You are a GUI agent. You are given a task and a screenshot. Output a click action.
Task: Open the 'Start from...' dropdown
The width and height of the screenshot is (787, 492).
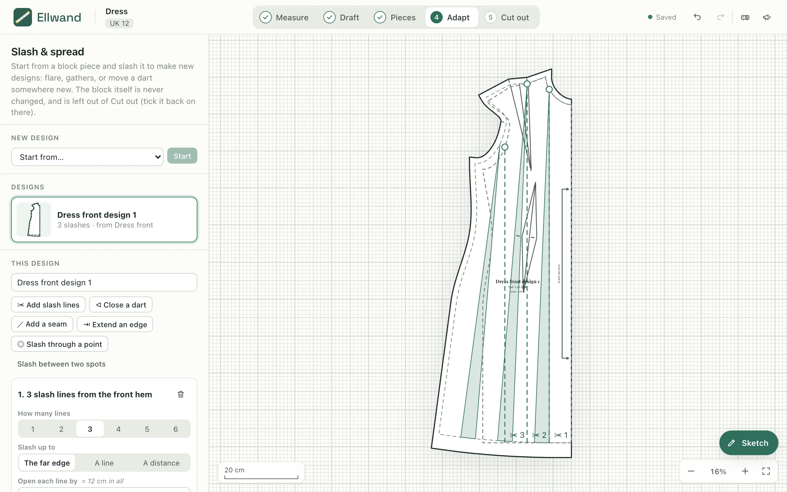(x=87, y=157)
